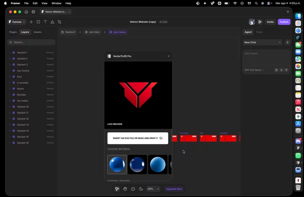Expand the fury layer

pos(9,77)
